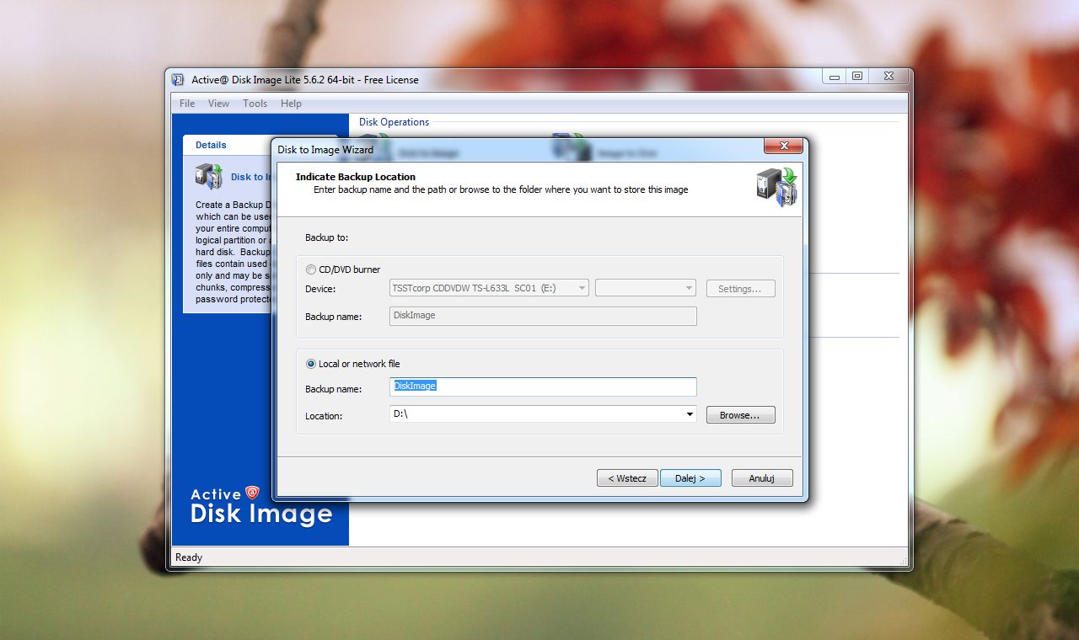Click the CD/DVD Backup name field

[543, 316]
